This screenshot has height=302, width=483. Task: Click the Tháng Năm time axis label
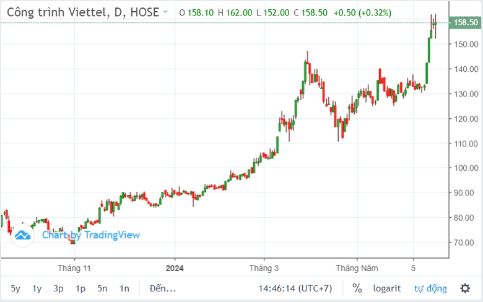pyautogui.click(x=357, y=269)
